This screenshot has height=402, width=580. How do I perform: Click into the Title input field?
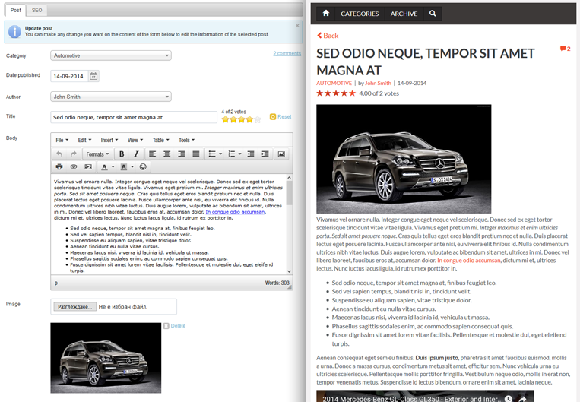134,117
